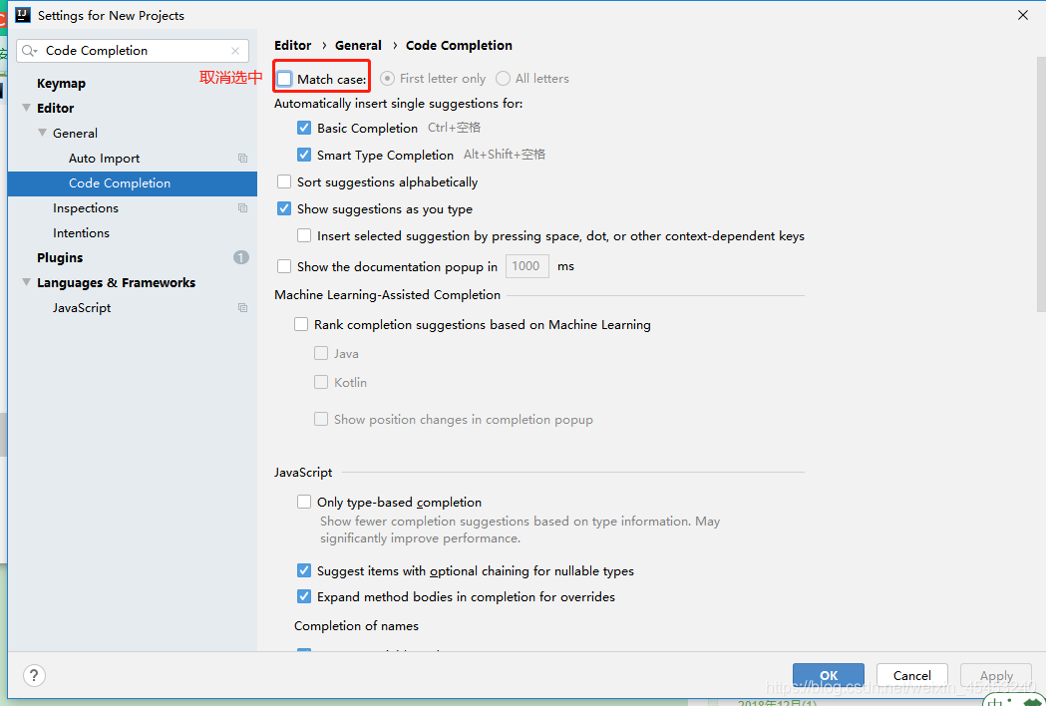Click the Completion of names label
Image resolution: width=1046 pixels, height=706 pixels.
pos(356,626)
